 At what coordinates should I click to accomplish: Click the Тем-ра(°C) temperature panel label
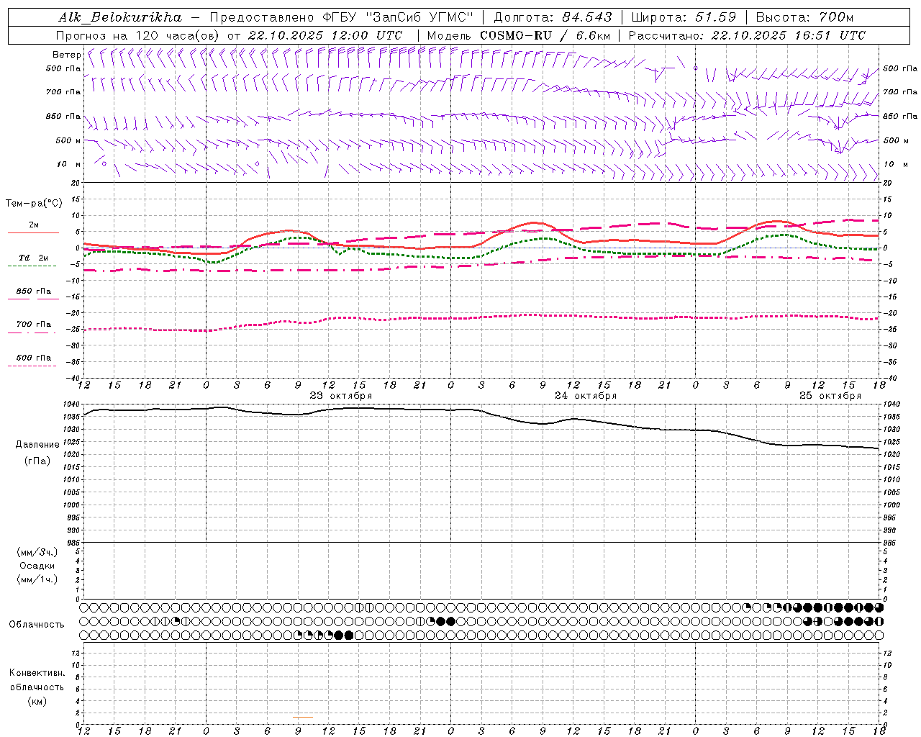(x=34, y=204)
